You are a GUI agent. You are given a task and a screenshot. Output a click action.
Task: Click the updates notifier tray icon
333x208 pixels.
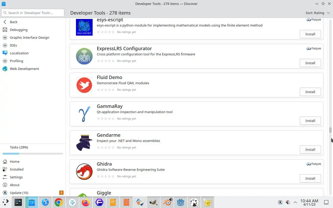click(280, 202)
